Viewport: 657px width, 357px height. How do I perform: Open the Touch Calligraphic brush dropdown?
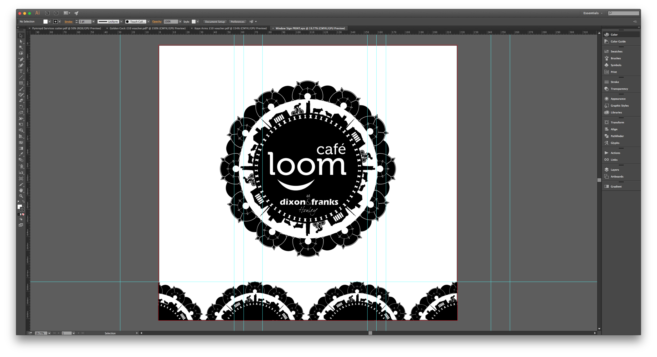pos(148,22)
